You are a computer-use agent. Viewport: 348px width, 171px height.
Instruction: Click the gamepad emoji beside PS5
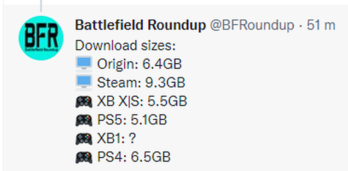[x=84, y=120]
